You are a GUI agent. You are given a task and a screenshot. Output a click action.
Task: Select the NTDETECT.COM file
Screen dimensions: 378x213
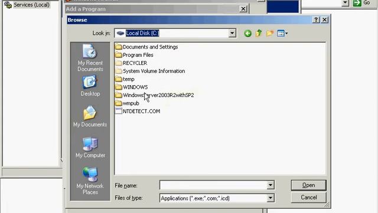[138, 111]
